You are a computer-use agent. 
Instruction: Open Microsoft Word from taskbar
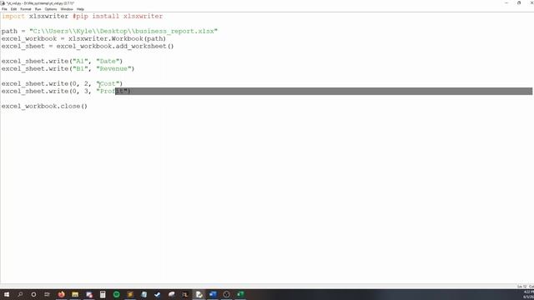213,294
